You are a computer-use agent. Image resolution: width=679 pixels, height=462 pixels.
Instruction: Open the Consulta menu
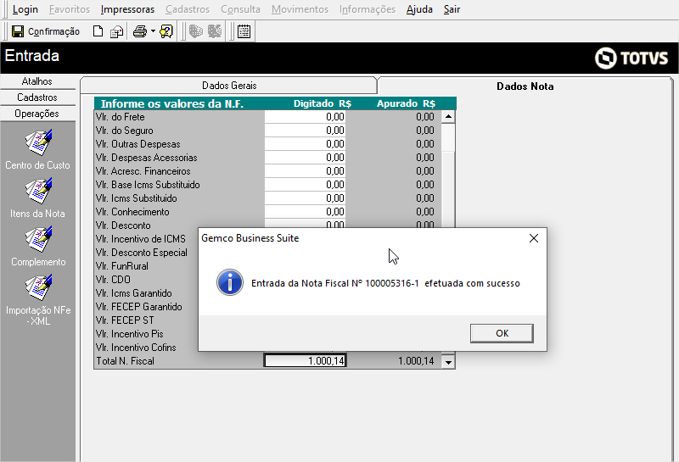[x=240, y=9]
